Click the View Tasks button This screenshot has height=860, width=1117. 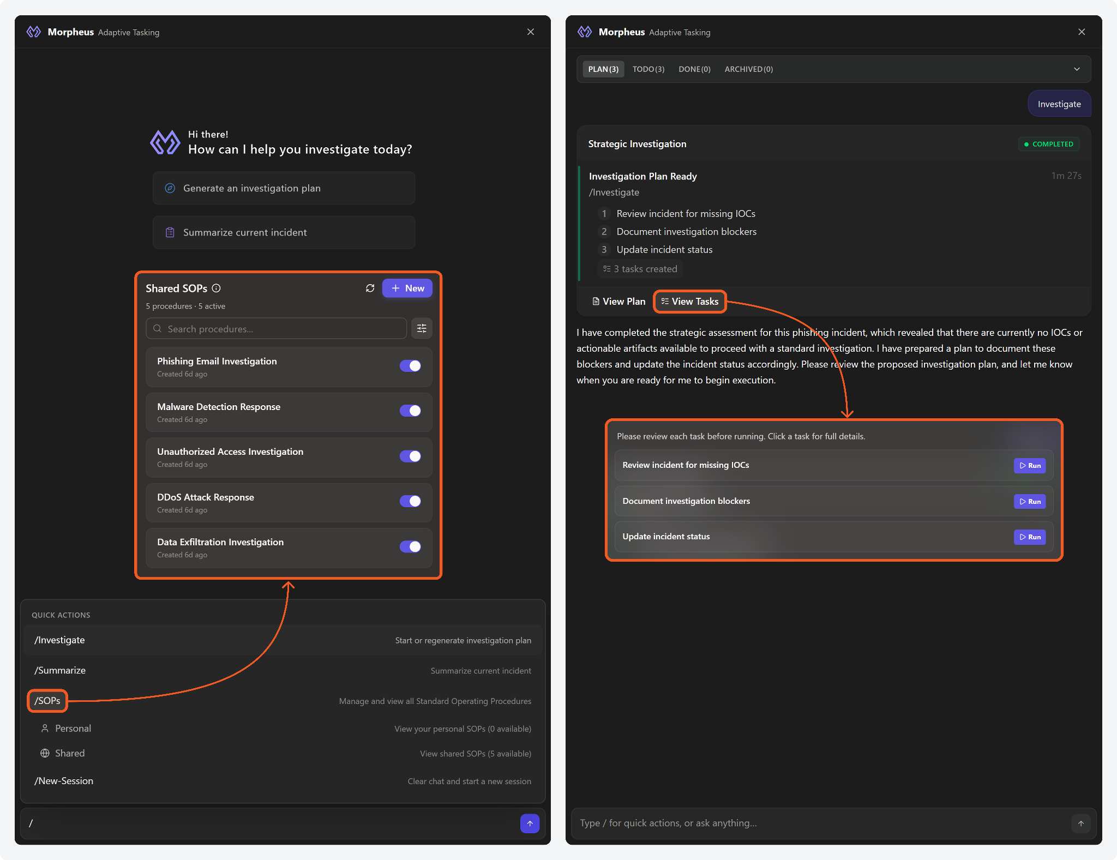tap(689, 302)
